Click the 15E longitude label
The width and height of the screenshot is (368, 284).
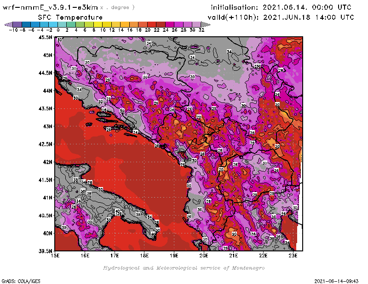pyautogui.click(x=55, y=256)
